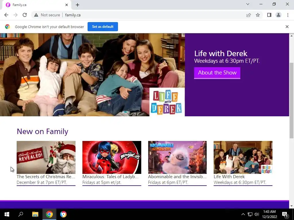This screenshot has height=220, width=294.
Task: Open the Windows notification center
Action: point(285,214)
